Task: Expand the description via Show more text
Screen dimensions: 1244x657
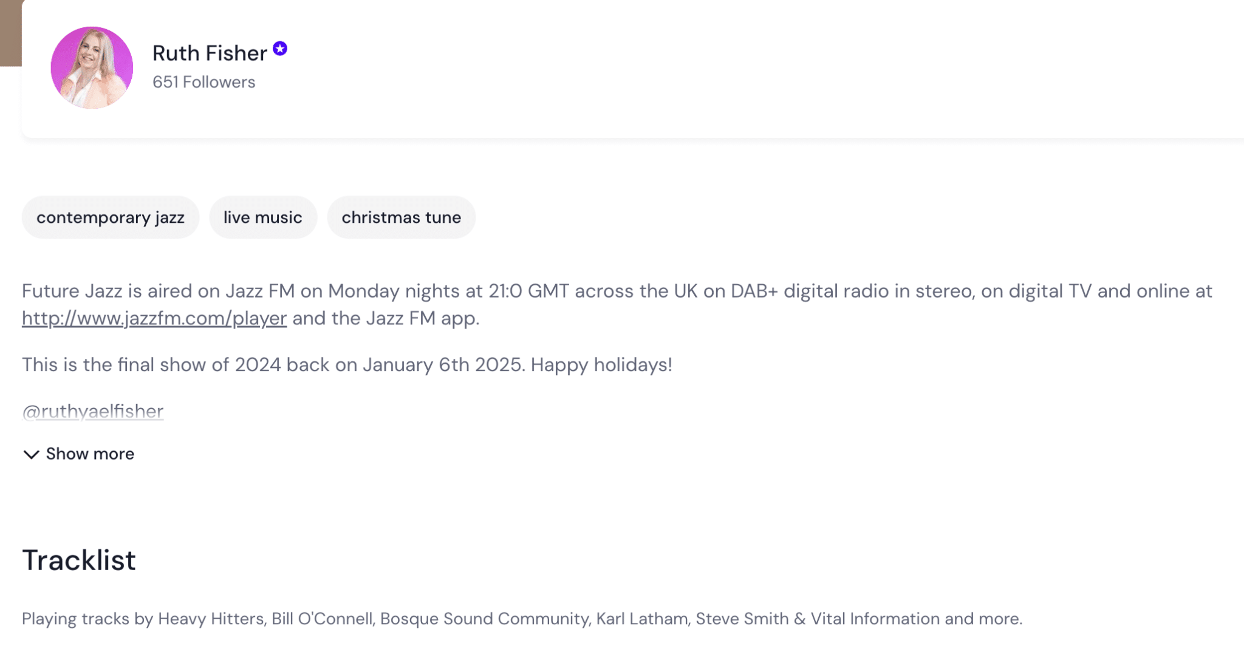Action: point(90,454)
